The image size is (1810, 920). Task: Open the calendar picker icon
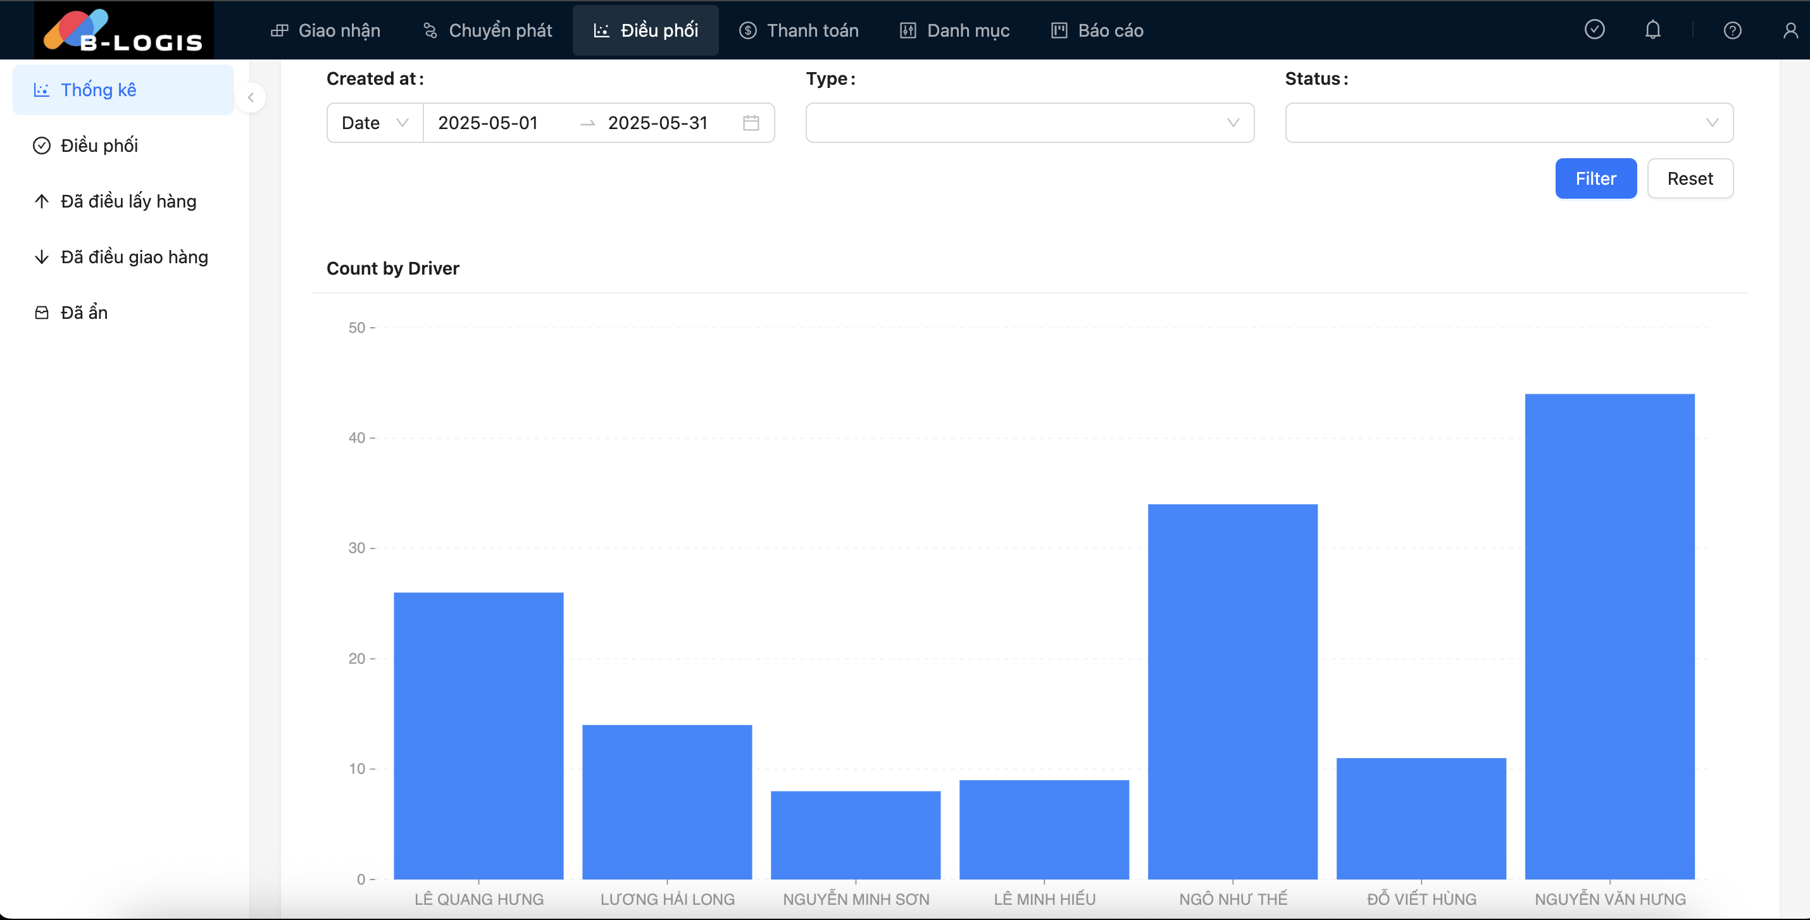(751, 123)
